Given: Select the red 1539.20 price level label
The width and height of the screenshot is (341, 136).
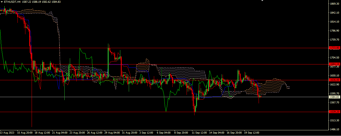Looking at the screenshot, I should click(334, 112).
